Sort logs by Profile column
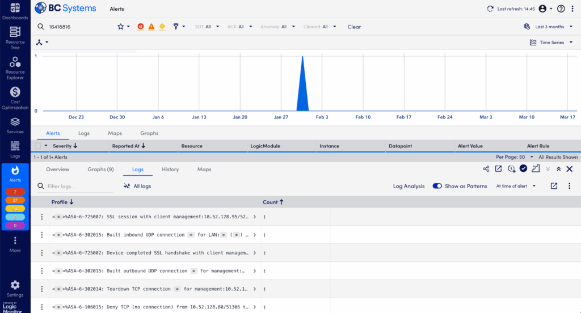The width and height of the screenshot is (581, 313). point(62,202)
